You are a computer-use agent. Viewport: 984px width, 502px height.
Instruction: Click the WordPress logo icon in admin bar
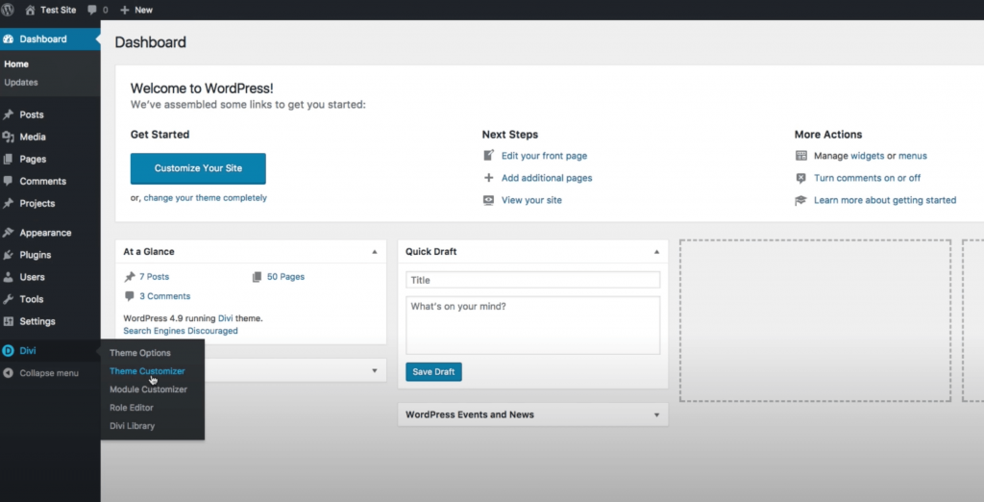coord(8,10)
